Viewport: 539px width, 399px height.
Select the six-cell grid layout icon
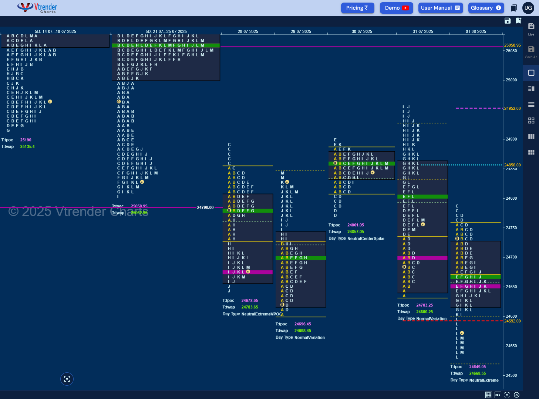pos(531,152)
